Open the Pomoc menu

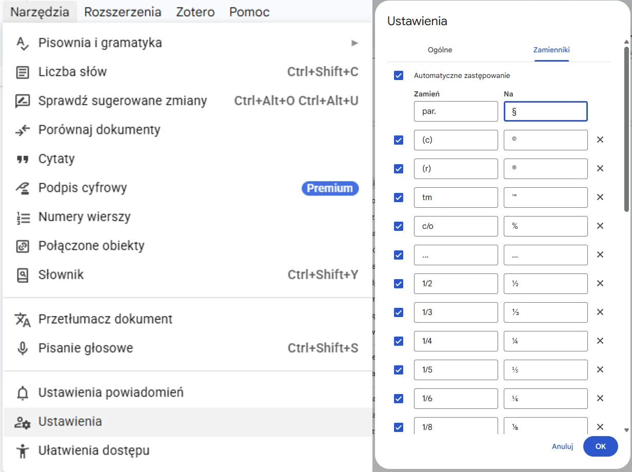point(249,11)
